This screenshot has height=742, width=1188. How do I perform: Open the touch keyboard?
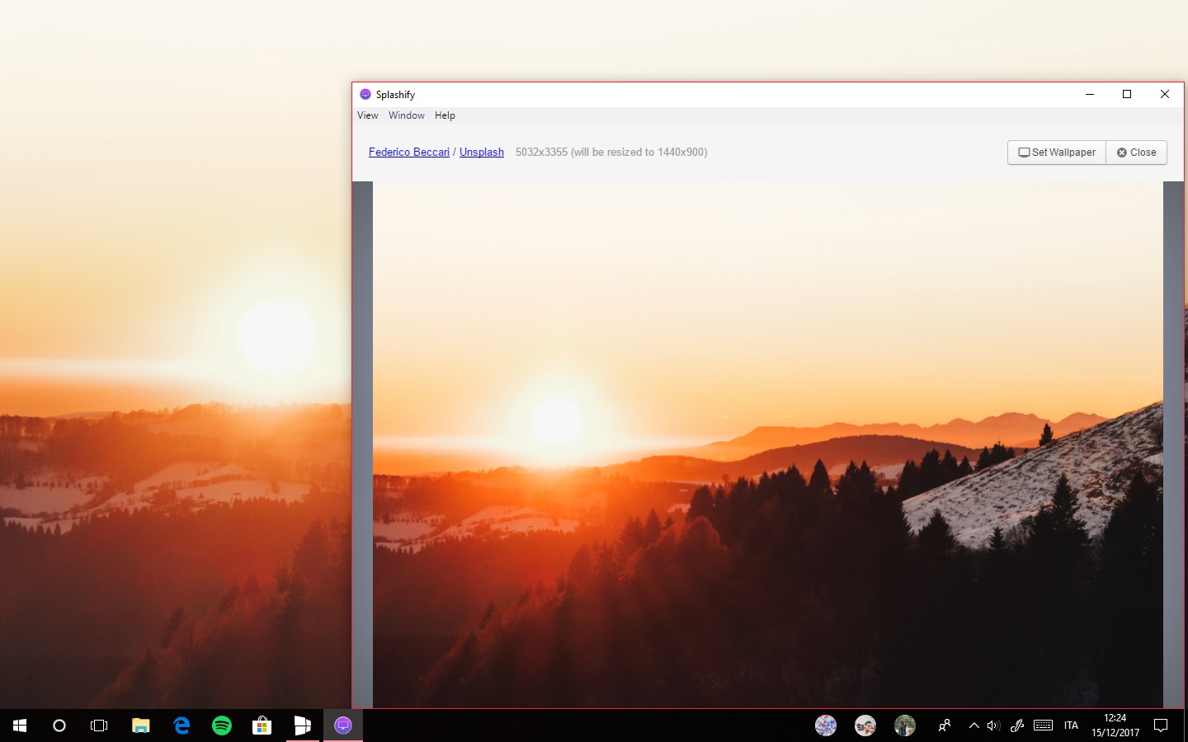click(x=1043, y=726)
